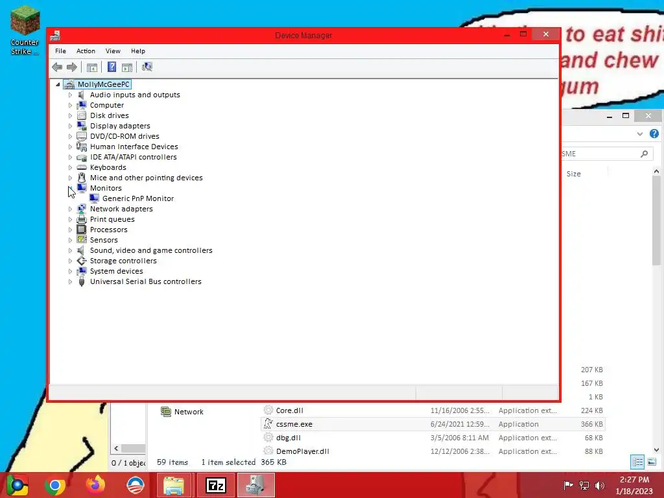The image size is (664, 498).
Task: Expand the System devices node
Action: pos(70,272)
